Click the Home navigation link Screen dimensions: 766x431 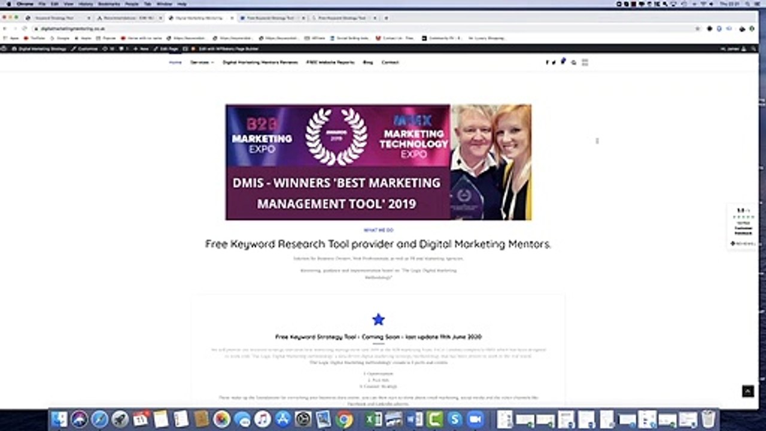tap(175, 62)
